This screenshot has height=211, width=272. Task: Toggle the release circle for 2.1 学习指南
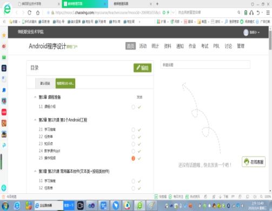(x=133, y=130)
